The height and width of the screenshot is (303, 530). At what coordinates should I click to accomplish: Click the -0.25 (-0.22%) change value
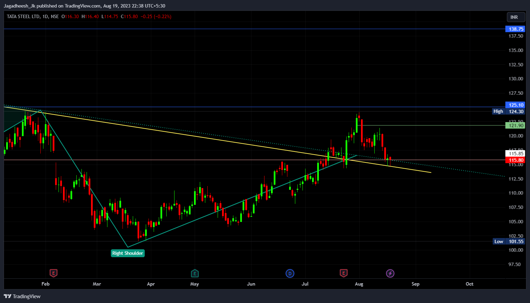tap(156, 16)
